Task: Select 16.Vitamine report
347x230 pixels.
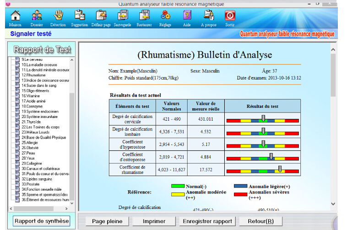Action: pos(31,96)
